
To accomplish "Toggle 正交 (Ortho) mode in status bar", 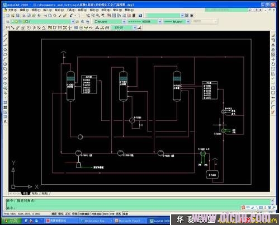I will point(68,214).
